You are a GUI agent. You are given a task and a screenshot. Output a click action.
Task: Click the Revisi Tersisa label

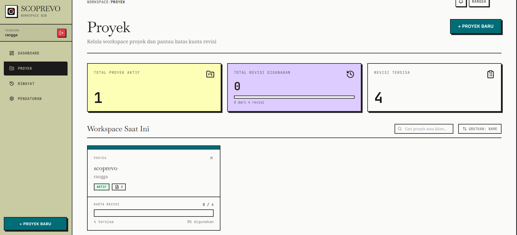[392, 72]
